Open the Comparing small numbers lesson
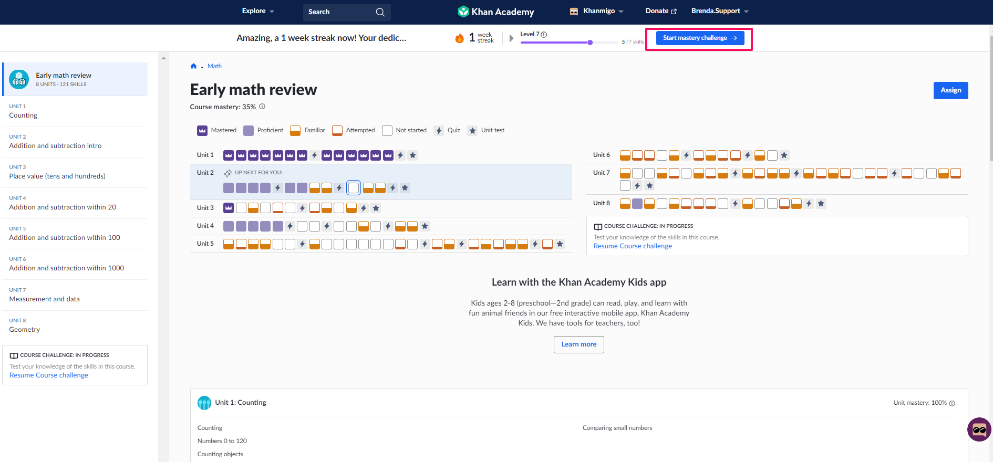Image resolution: width=993 pixels, height=462 pixels. (x=617, y=428)
